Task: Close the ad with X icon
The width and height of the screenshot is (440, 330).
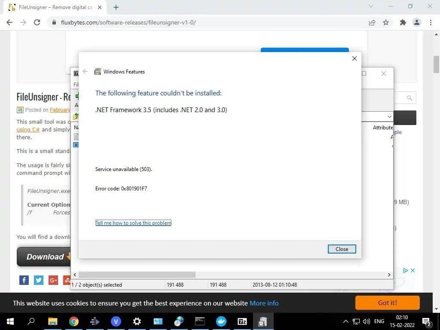Action: point(412,271)
